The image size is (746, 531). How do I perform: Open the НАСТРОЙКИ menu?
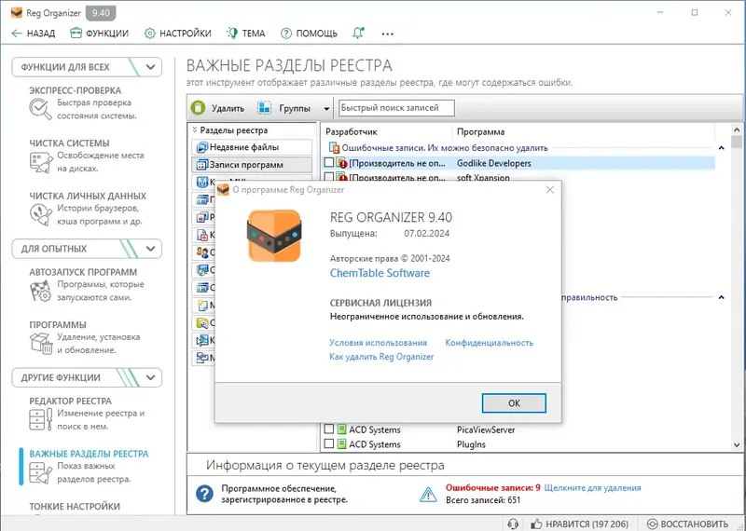[178, 34]
